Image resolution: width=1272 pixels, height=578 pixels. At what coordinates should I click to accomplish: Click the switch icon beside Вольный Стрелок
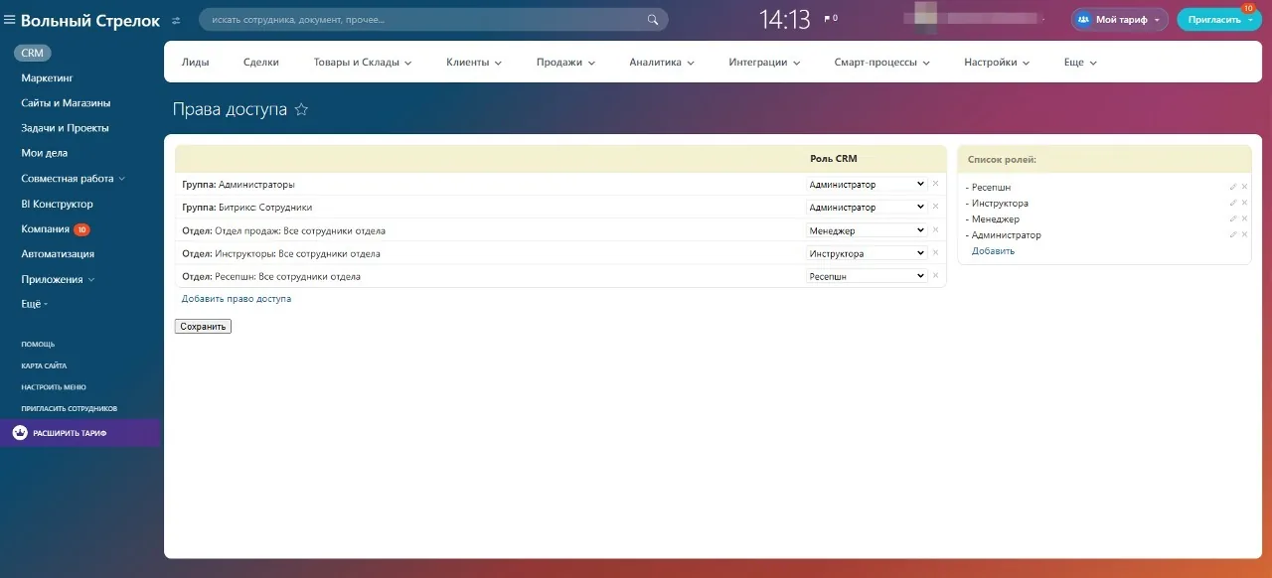[x=176, y=20]
